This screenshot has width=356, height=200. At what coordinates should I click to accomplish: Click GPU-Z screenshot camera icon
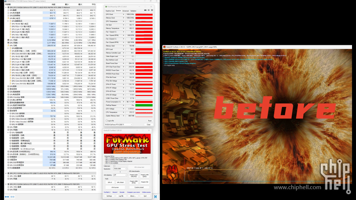pos(145,10)
